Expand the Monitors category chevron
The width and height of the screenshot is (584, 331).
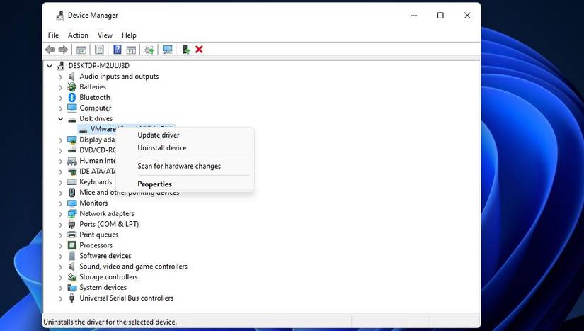tap(61, 203)
